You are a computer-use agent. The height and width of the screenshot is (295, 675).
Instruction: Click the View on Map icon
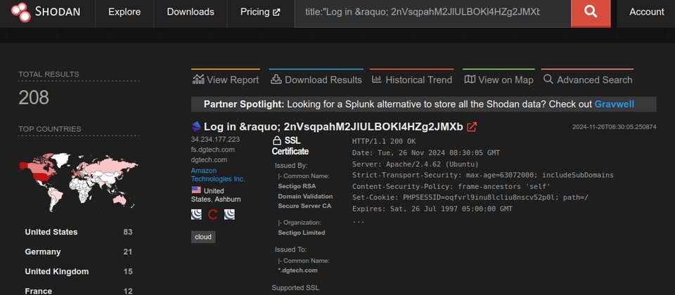click(470, 79)
